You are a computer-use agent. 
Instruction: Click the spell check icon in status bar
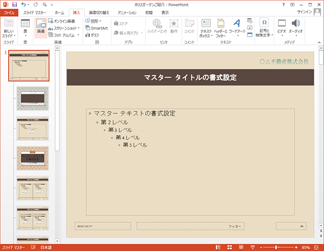pos(33,247)
